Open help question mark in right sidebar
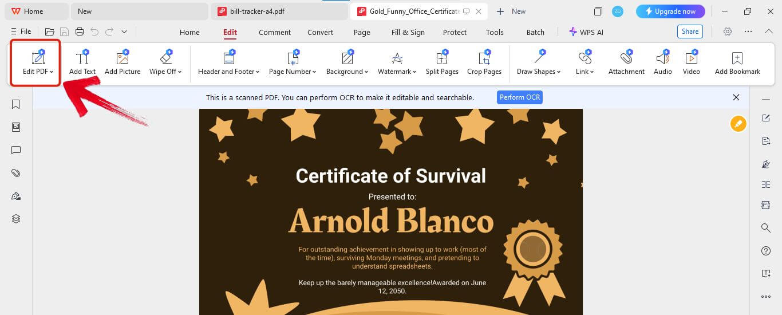Screen dimensions: 782x315 766,251
